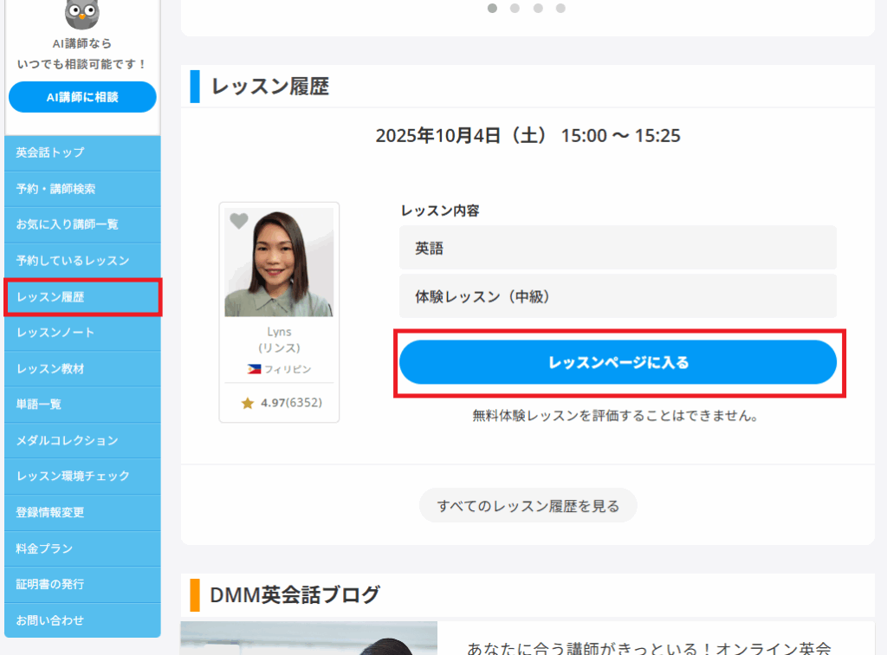
Task: Open すべてのレッスン履歴を見る link
Action: point(528,506)
